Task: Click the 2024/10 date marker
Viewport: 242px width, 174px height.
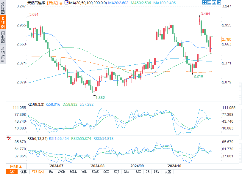Action: pos(174,166)
